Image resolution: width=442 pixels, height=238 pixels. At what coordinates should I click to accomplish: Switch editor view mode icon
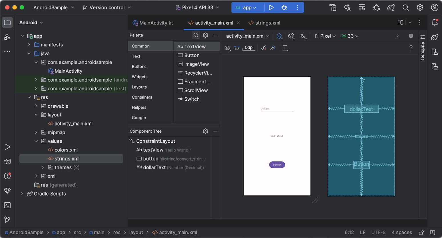400,22
